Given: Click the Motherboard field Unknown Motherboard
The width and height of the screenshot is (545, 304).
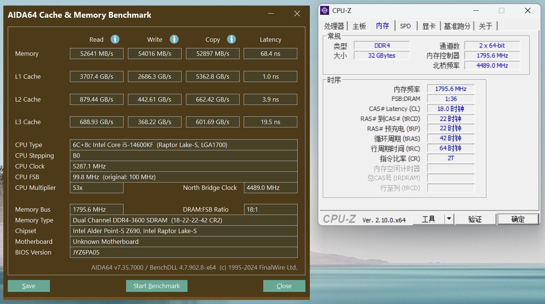Looking at the screenshot, I should click(x=184, y=242).
